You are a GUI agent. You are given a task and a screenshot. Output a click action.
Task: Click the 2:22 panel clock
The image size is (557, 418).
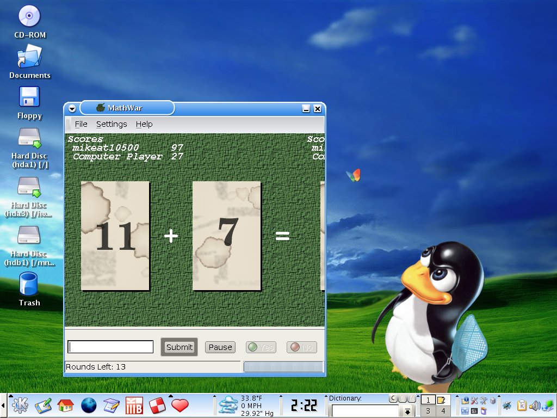(x=304, y=405)
